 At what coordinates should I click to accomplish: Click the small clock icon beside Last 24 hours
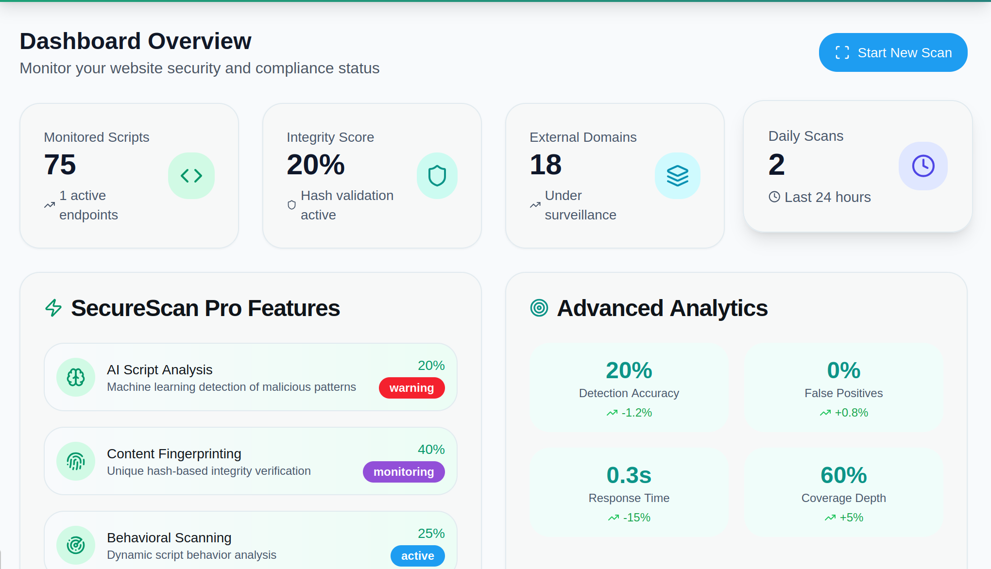pos(774,197)
